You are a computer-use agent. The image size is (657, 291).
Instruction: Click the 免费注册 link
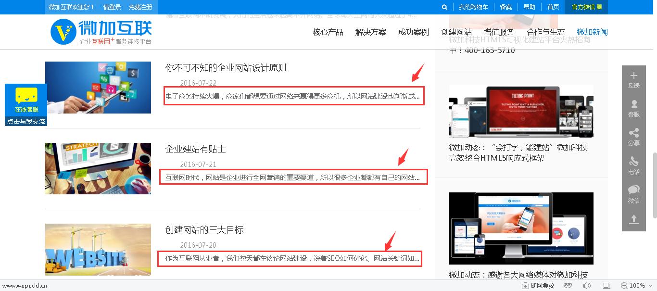(140, 7)
